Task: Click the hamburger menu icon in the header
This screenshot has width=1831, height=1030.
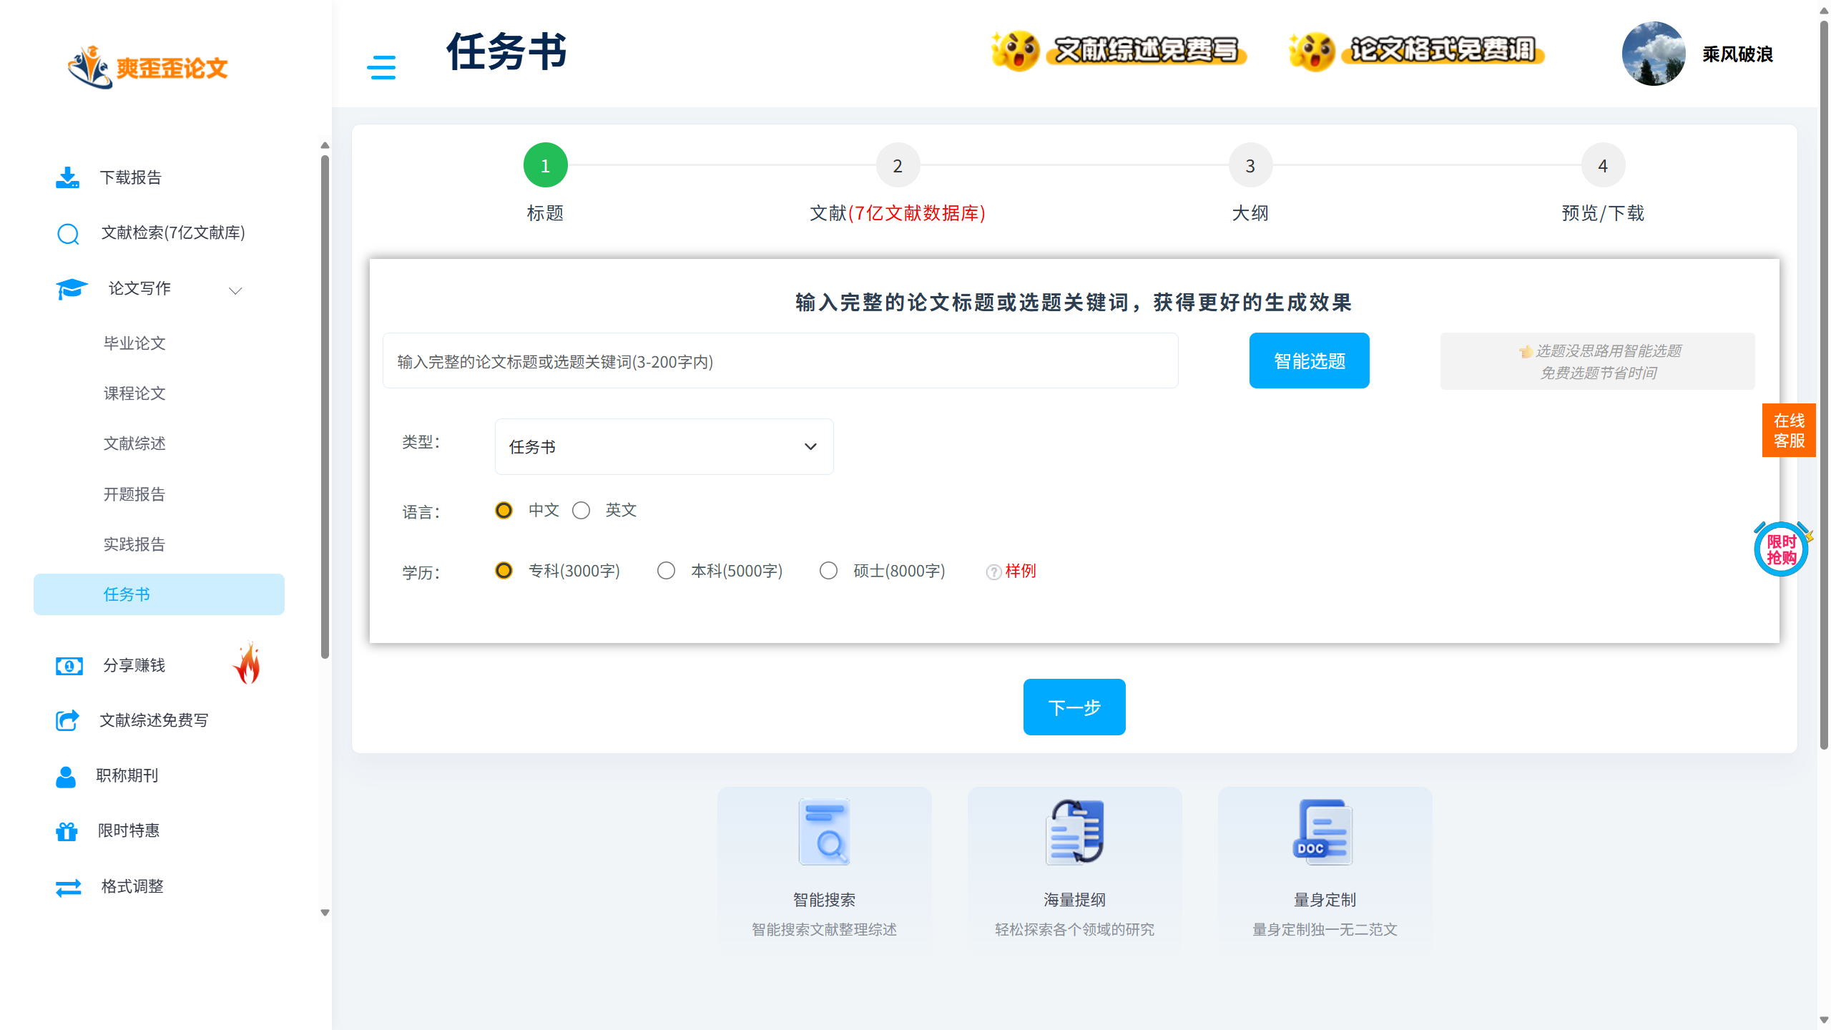Action: [x=381, y=67]
